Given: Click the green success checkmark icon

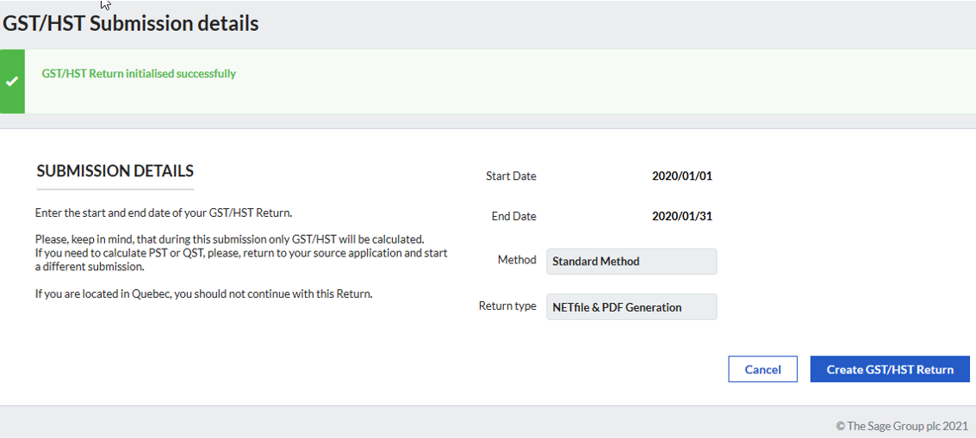Looking at the screenshot, I should [x=12, y=82].
